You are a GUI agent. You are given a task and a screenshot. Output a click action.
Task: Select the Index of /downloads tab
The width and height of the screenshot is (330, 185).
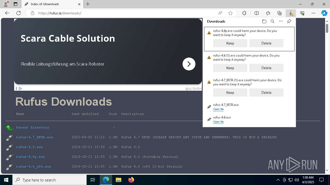click(x=52, y=4)
